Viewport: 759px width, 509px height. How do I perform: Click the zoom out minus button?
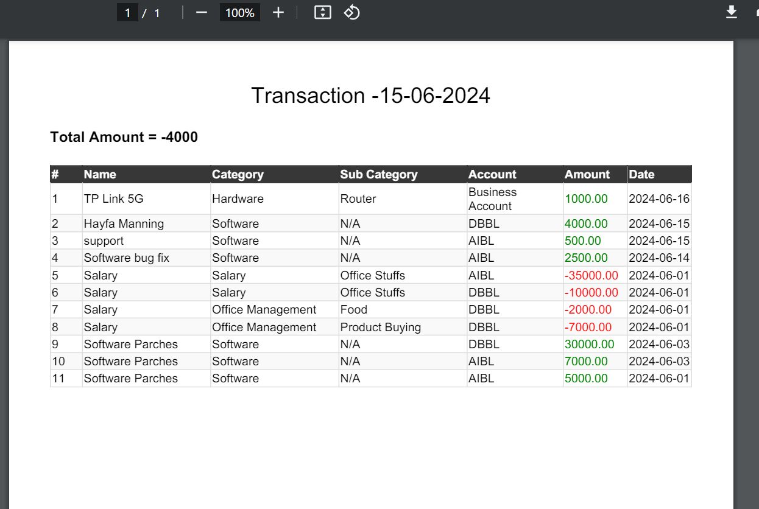pyautogui.click(x=202, y=12)
